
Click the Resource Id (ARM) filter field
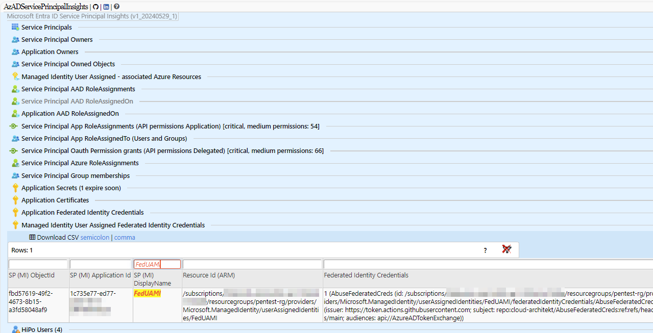point(252,264)
